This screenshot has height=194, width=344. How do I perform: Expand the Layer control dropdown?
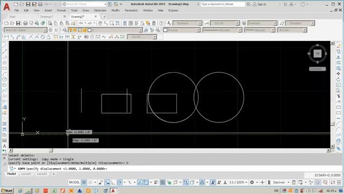click(140, 30)
